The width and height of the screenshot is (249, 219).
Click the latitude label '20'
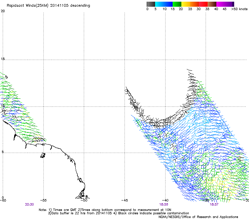coord(3,11)
